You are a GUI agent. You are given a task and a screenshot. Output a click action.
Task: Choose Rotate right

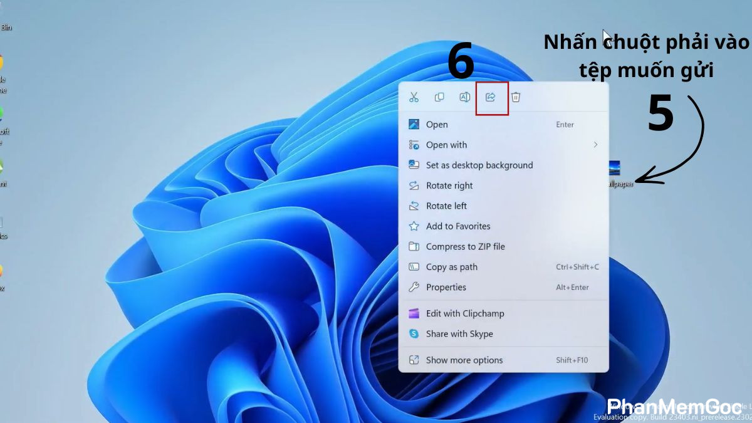tap(503, 185)
